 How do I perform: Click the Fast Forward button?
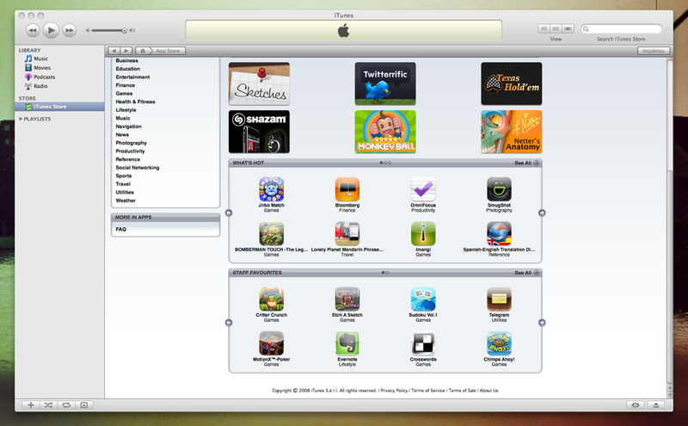tap(70, 30)
